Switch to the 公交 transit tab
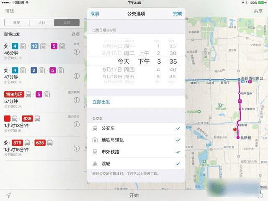This screenshot has height=201, width=268. click(67, 22)
